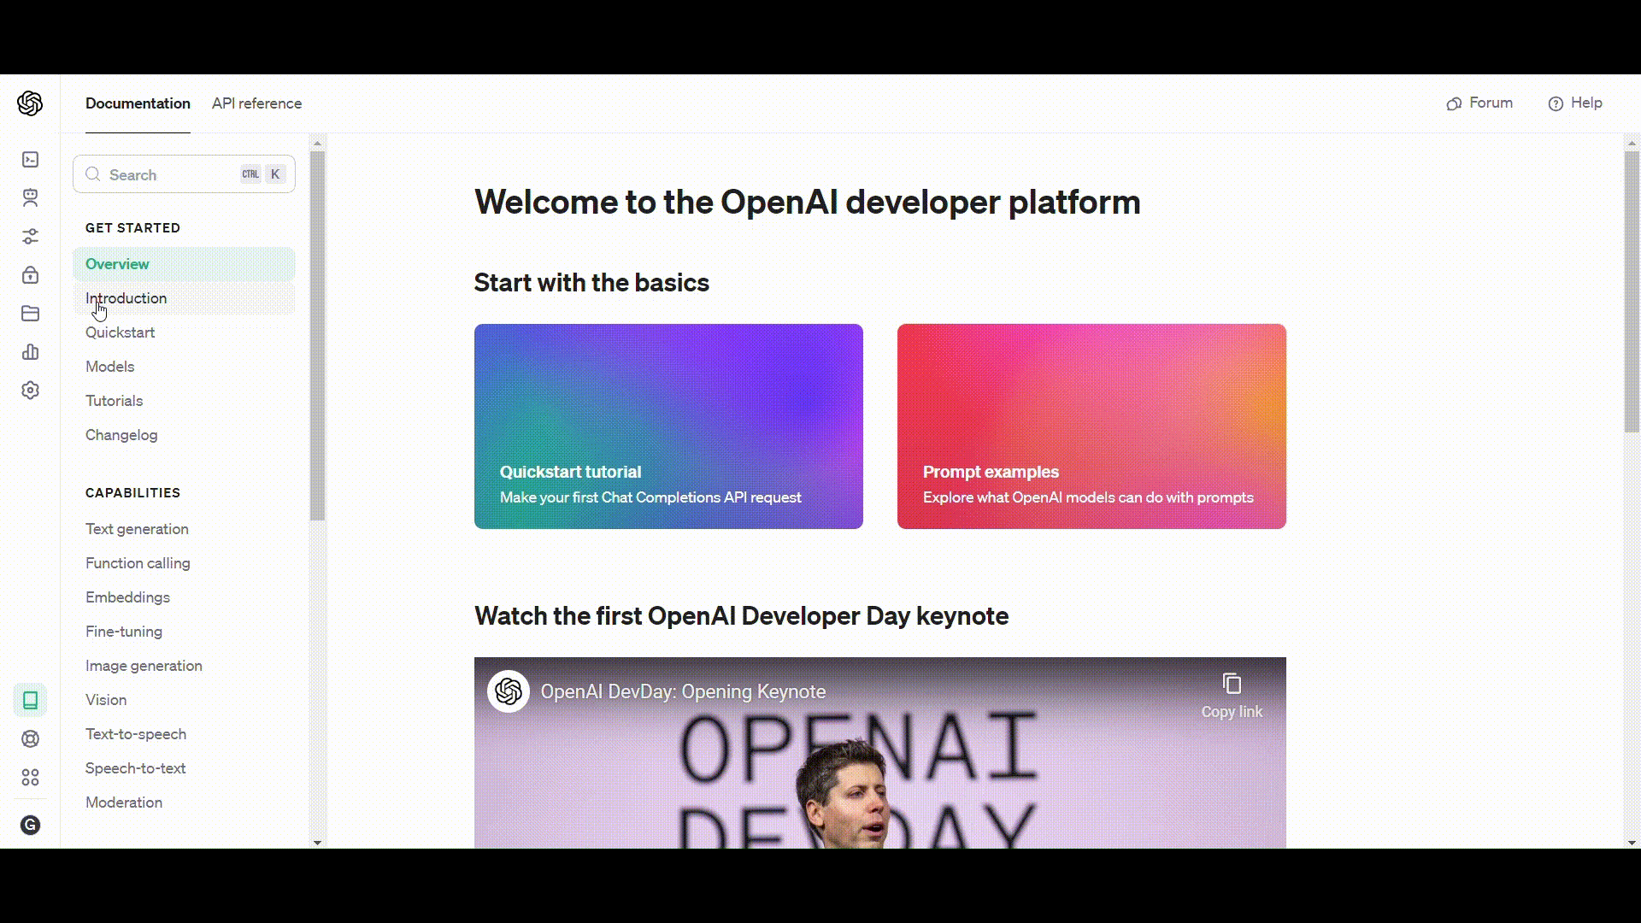Open the Introduction page in sidebar
This screenshot has width=1641, height=923.
(x=126, y=298)
